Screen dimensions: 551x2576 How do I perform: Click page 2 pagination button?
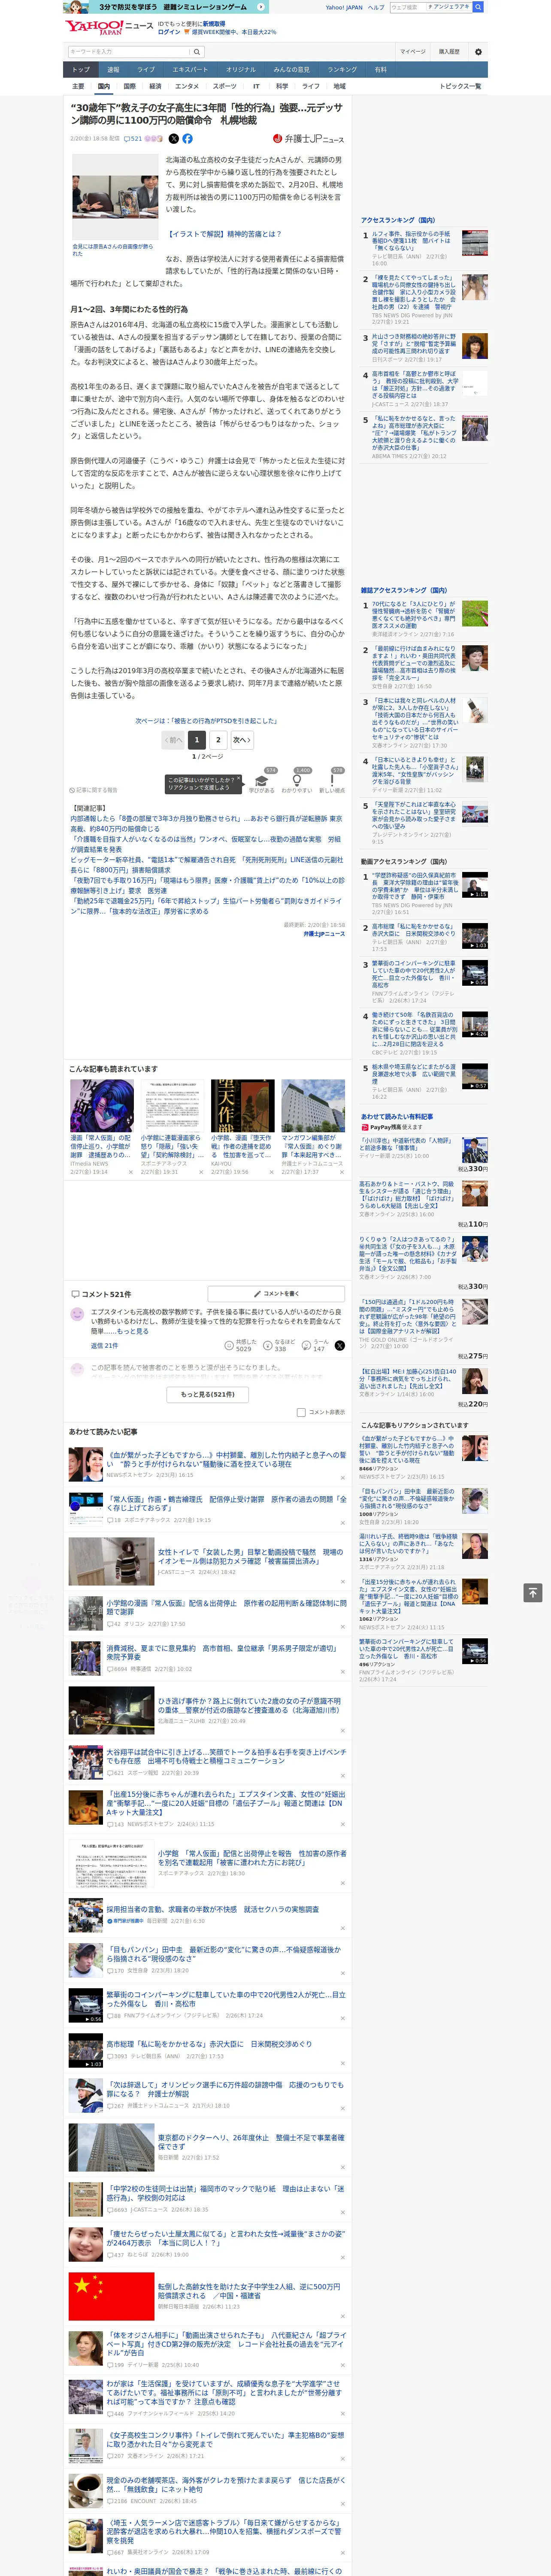(218, 741)
